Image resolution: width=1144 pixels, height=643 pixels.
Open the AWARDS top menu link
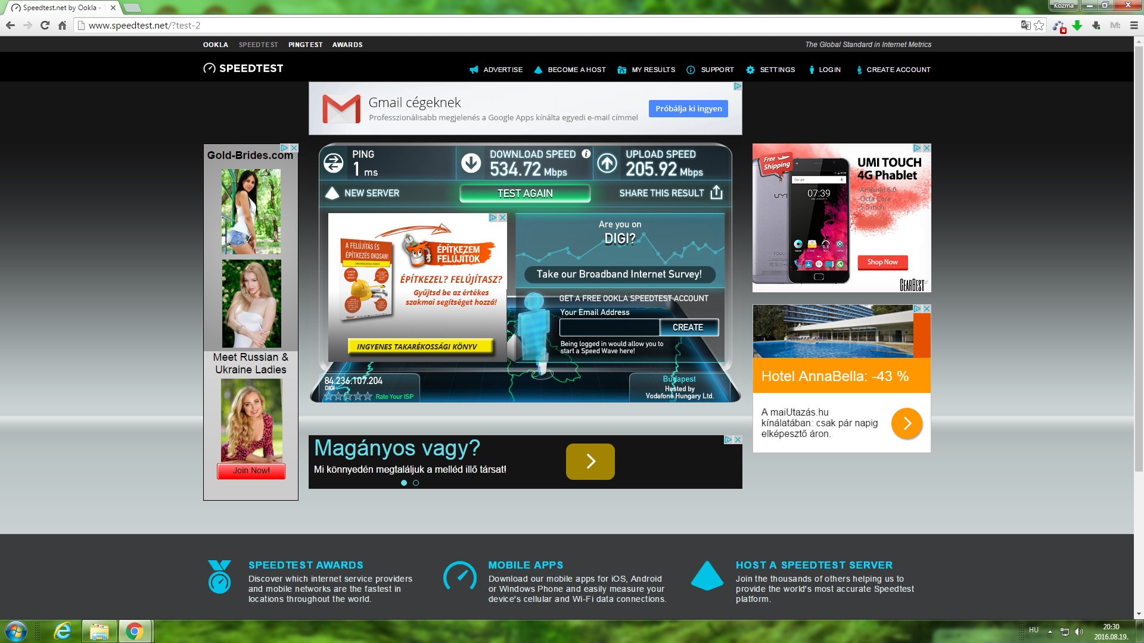pos(347,45)
